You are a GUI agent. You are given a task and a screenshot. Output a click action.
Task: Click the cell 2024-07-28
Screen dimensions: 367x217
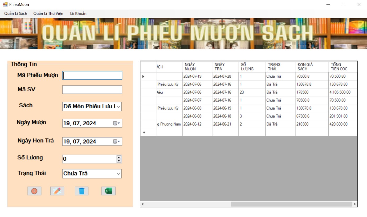click(x=225, y=76)
